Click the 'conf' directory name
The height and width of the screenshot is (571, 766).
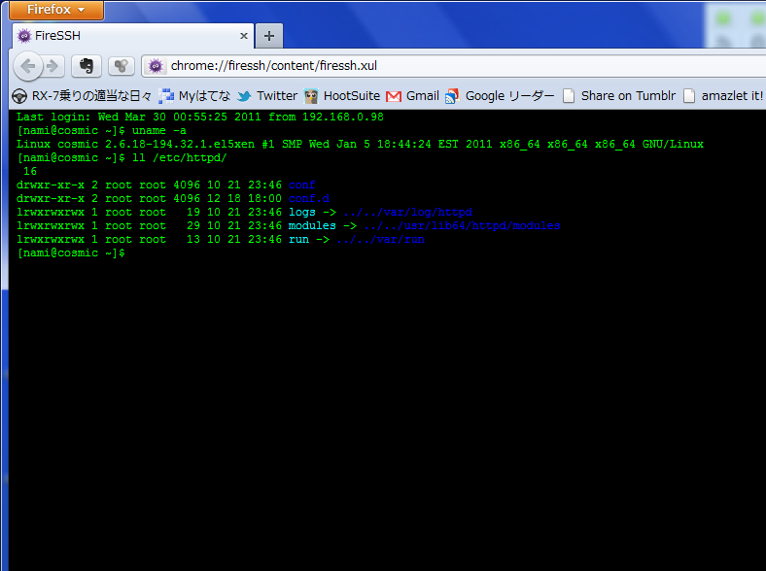tap(302, 185)
